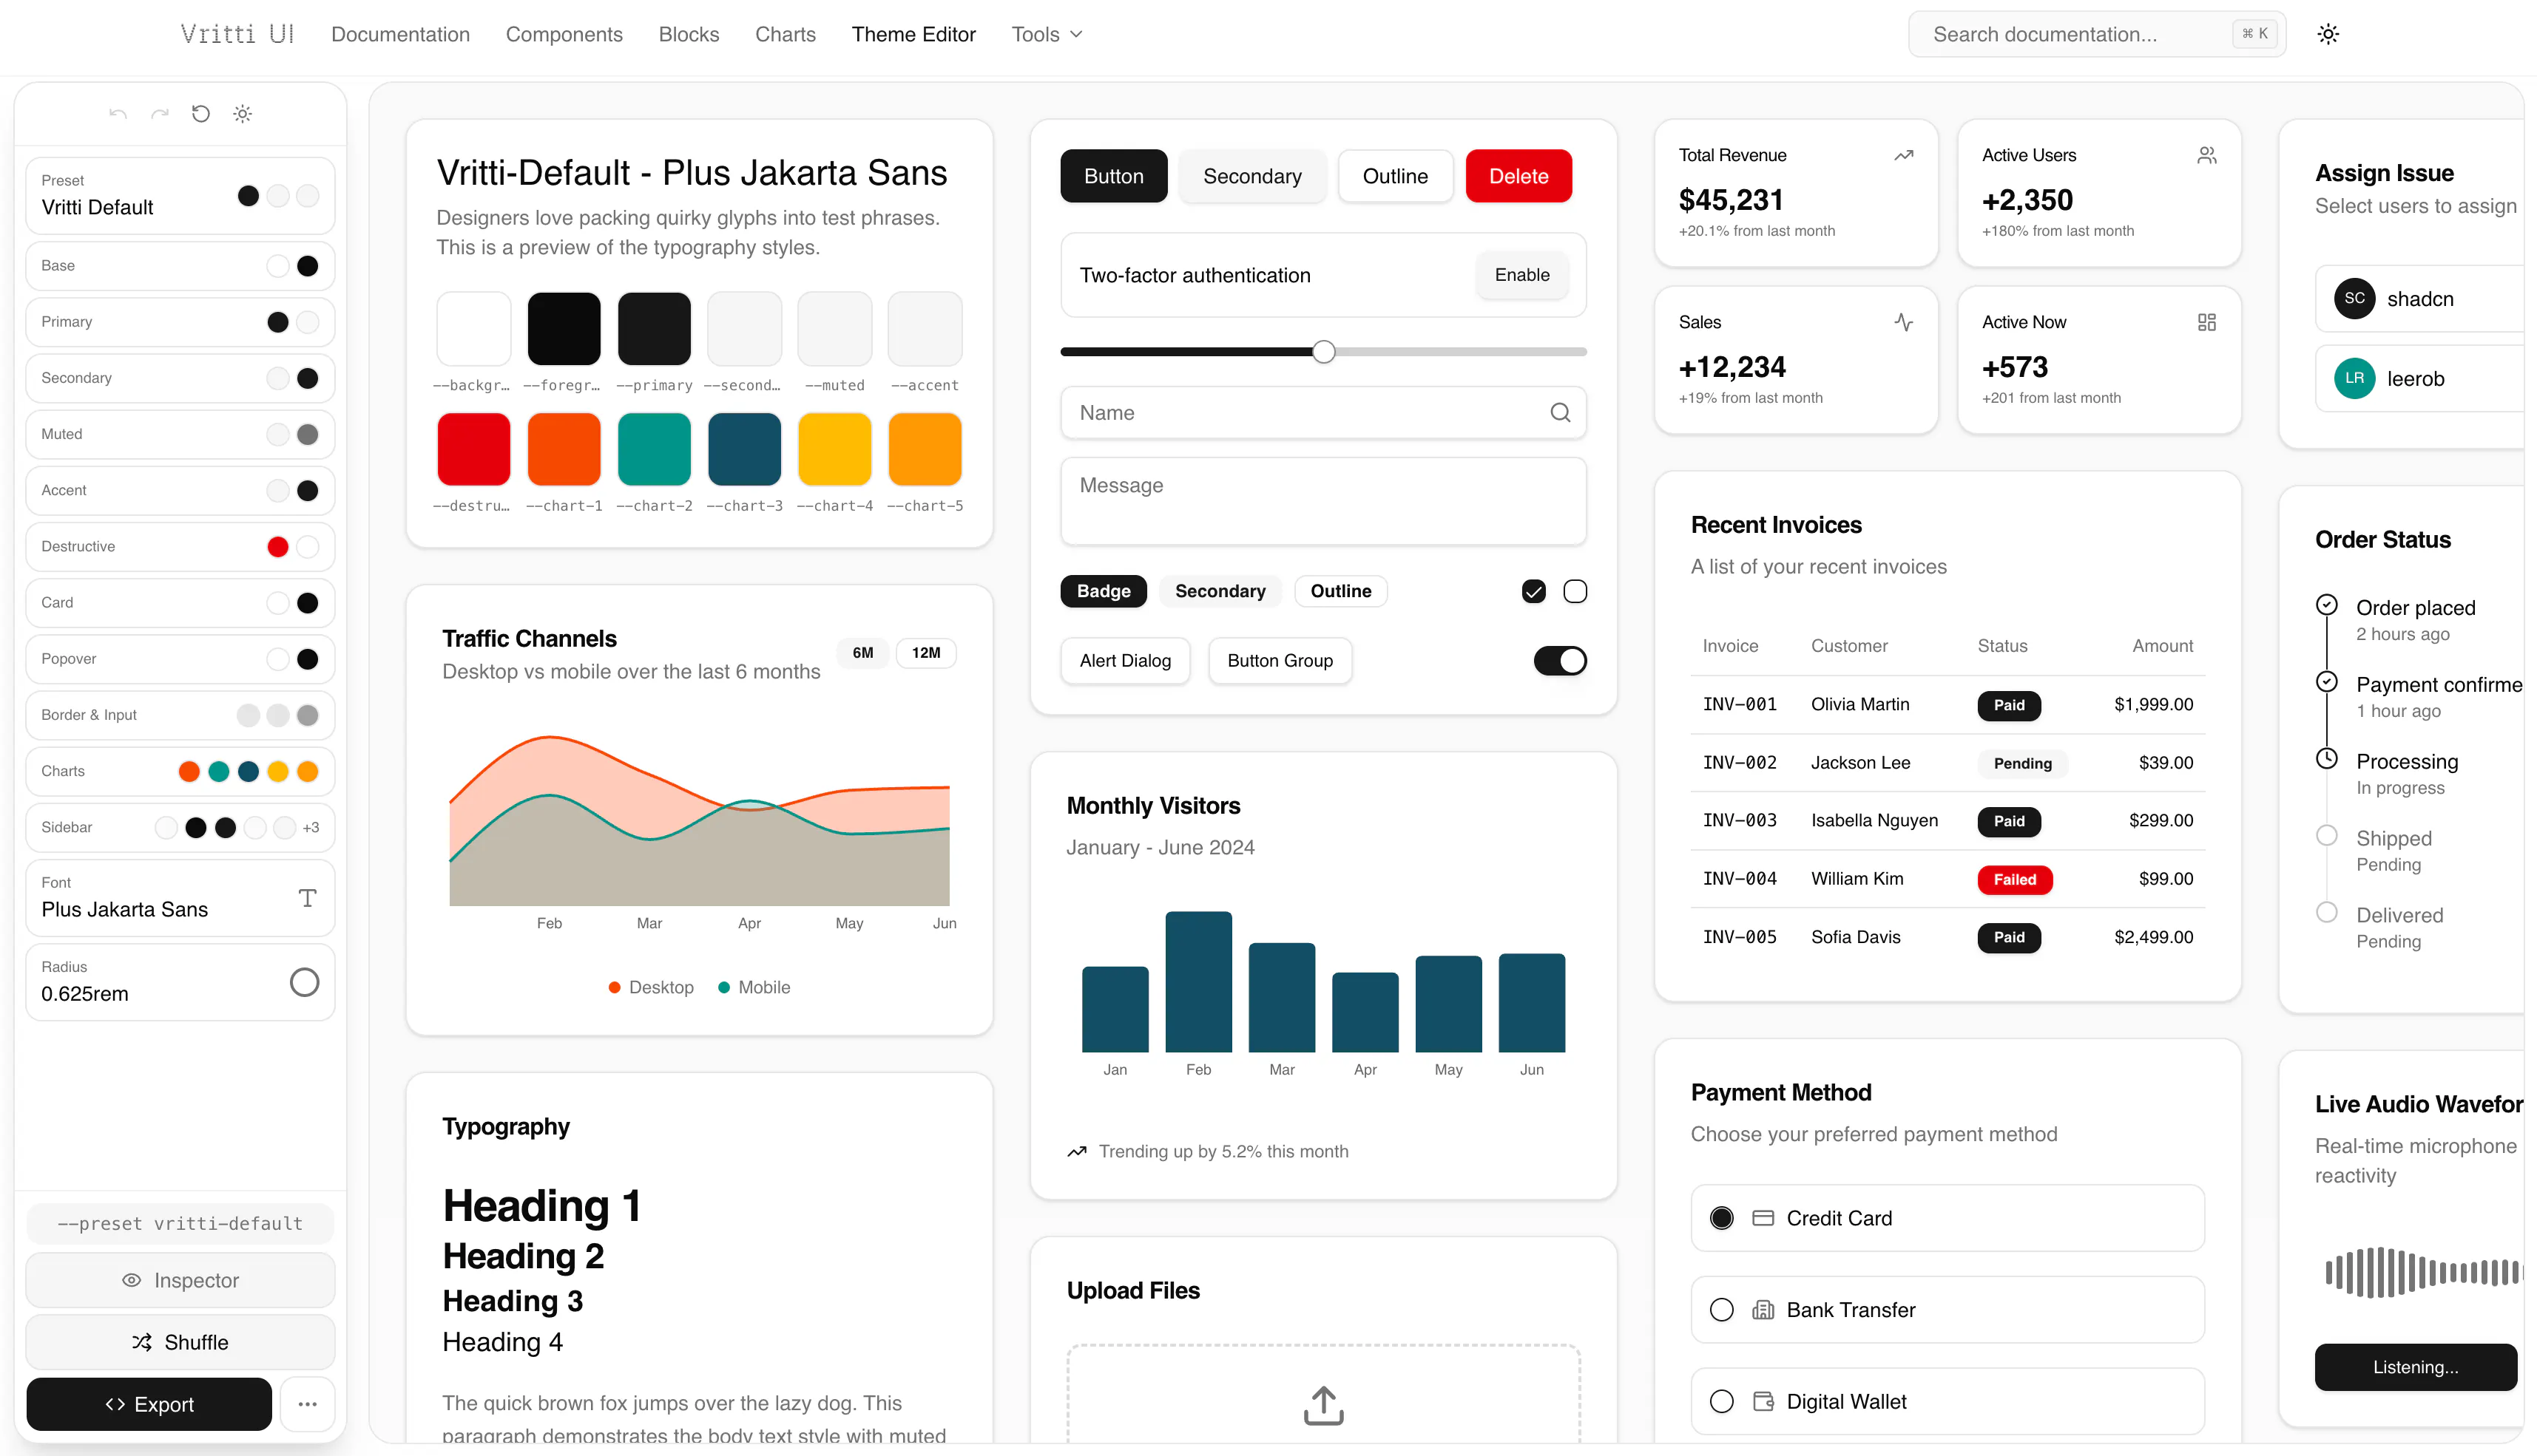Viewport: 2537px width, 1456px height.
Task: Click trending arrow icon on Total Revenue card
Action: [1904, 155]
